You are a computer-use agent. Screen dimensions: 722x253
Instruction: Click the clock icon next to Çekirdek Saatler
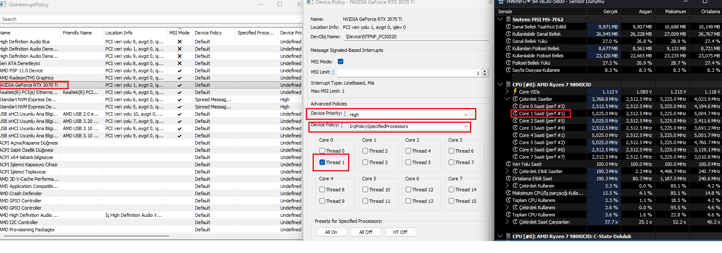pyautogui.click(x=515, y=99)
